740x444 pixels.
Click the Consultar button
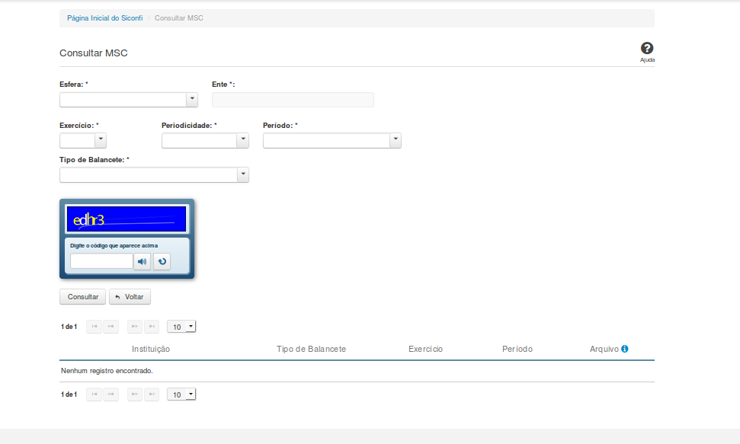click(83, 297)
